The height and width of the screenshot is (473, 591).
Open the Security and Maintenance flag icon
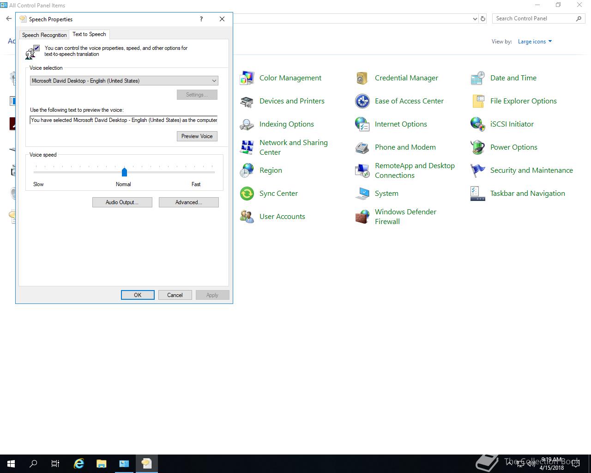[478, 170]
